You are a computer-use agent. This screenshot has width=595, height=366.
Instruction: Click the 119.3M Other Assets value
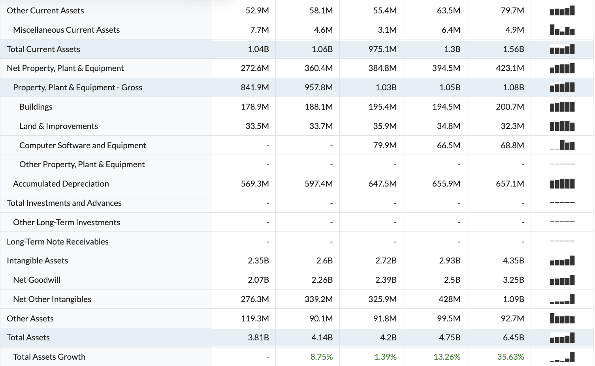[255, 319]
